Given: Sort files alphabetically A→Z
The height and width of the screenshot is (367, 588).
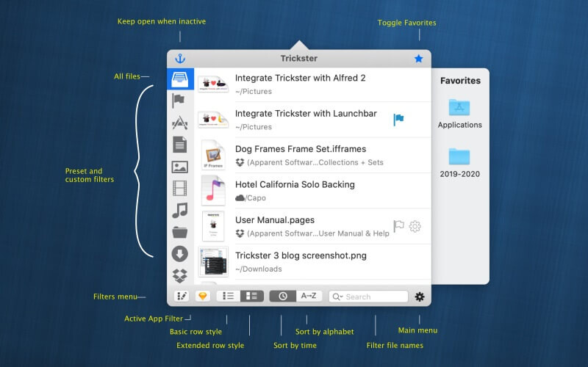Looking at the screenshot, I should pos(309,297).
